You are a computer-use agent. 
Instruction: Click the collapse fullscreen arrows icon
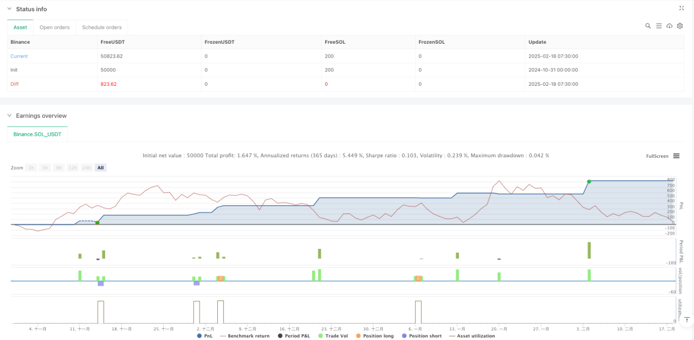pyautogui.click(x=681, y=8)
